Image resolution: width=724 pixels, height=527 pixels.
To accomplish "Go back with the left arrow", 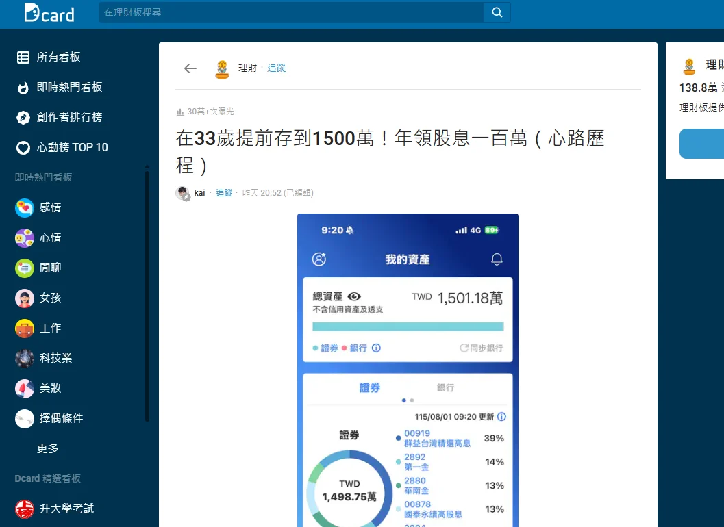I will tap(190, 68).
